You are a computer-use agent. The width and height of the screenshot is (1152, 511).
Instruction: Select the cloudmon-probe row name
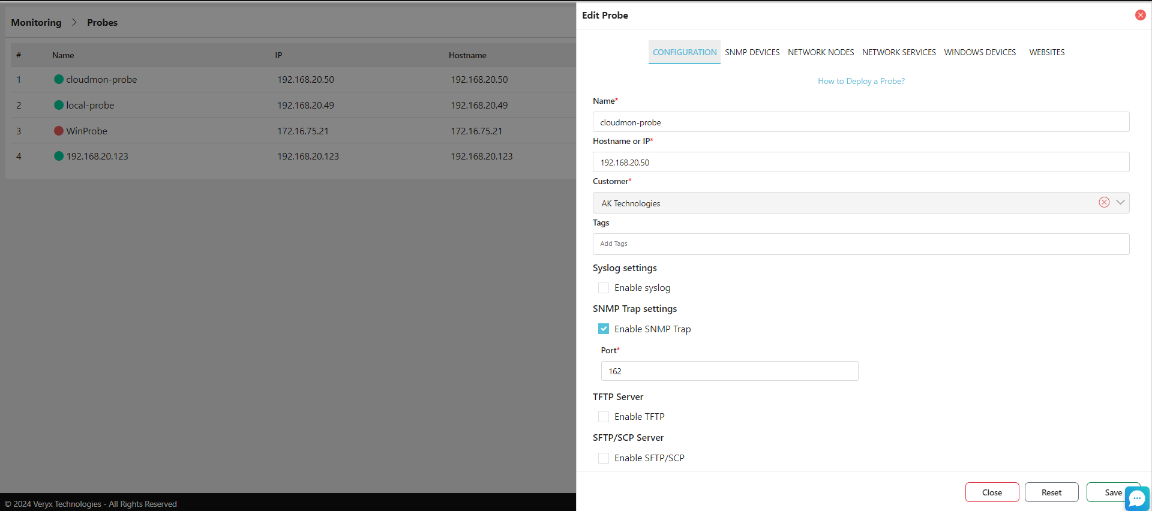(101, 79)
